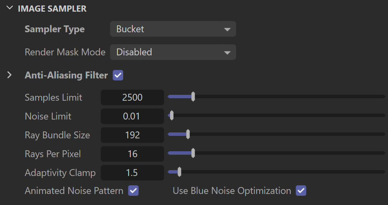Image resolution: width=388 pixels, height=205 pixels.
Task: Click the Samples Limit value field
Action: 132,97
